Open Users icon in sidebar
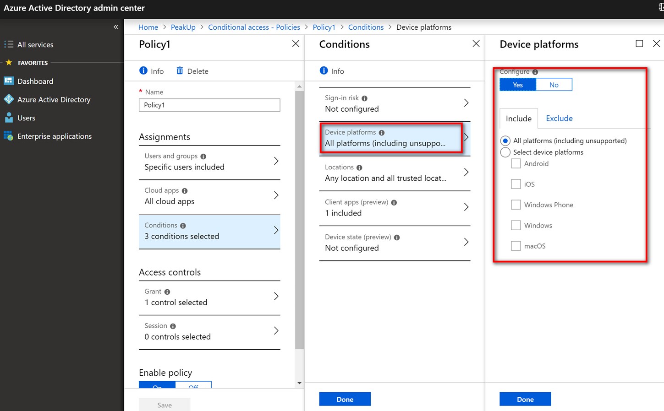664x411 pixels. coord(8,118)
